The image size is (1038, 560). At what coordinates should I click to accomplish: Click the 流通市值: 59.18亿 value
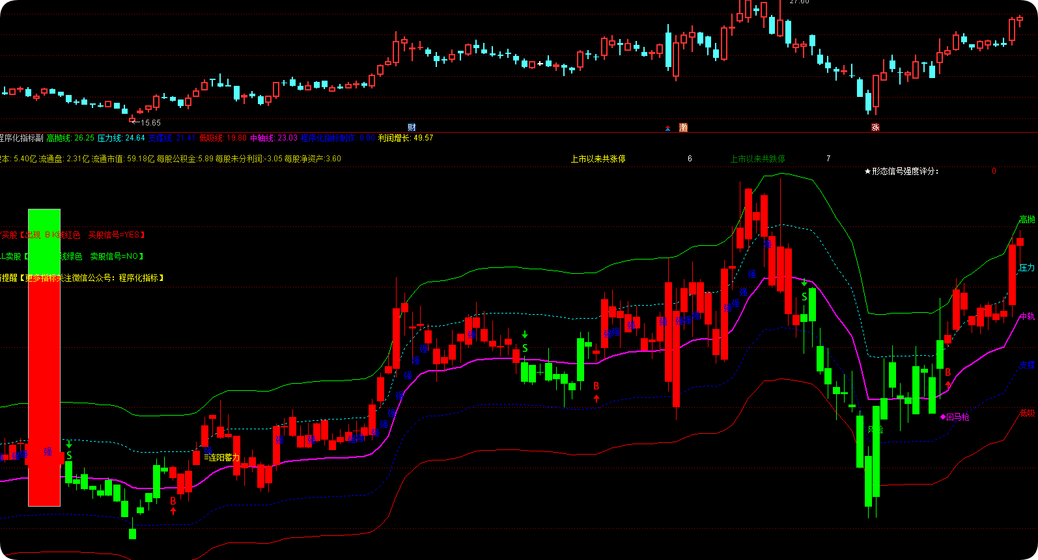point(122,159)
